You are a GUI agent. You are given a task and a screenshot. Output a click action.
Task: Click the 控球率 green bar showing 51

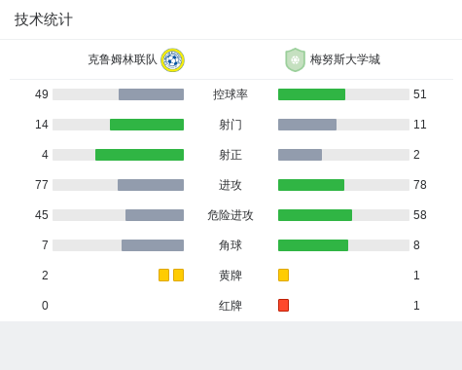[311, 94]
